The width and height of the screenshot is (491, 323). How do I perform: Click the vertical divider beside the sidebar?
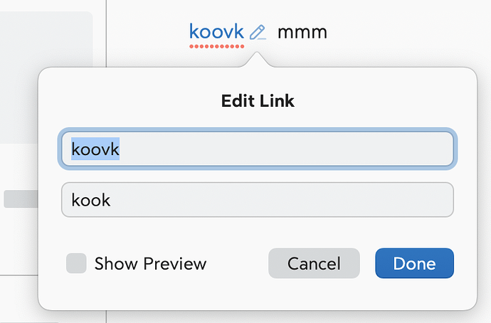pyautogui.click(x=107, y=36)
